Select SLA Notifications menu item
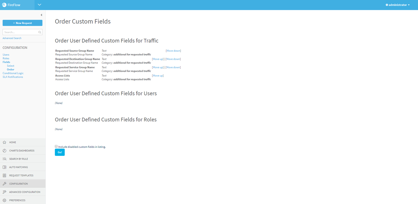This screenshot has width=418, height=204. click(x=13, y=77)
